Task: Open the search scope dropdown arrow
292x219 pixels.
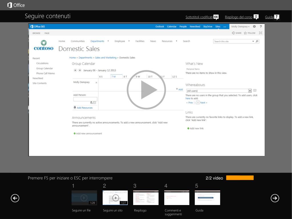Action: [253, 41]
